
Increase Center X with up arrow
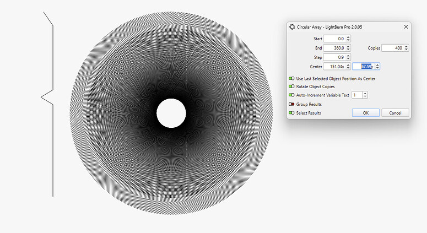pos(348,65)
